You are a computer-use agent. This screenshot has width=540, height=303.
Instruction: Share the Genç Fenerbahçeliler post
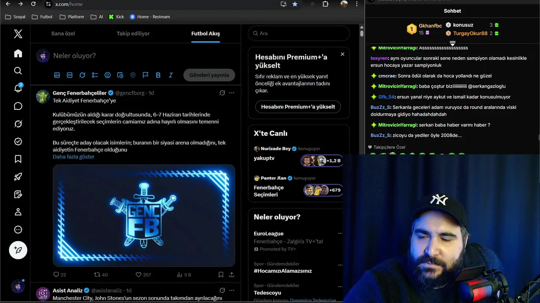pyautogui.click(x=232, y=274)
